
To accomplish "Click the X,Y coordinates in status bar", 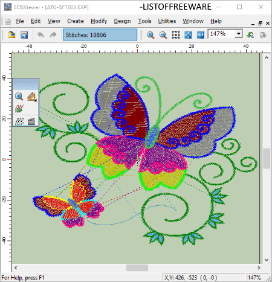I will [x=191, y=278].
